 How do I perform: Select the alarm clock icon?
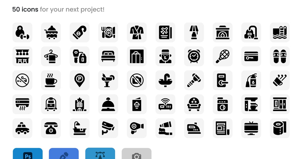[x=194, y=56]
